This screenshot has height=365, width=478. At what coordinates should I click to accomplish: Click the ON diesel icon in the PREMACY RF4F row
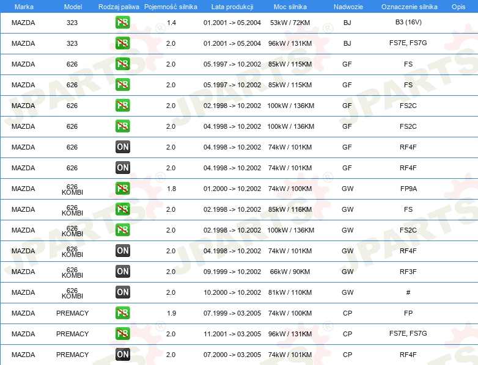tap(122, 355)
